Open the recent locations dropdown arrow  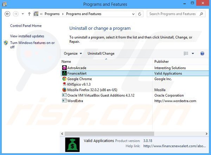click(x=23, y=14)
